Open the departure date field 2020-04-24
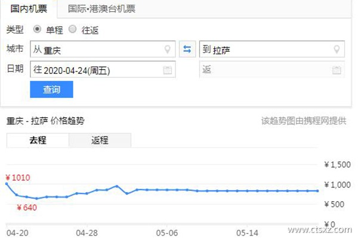 point(95,70)
